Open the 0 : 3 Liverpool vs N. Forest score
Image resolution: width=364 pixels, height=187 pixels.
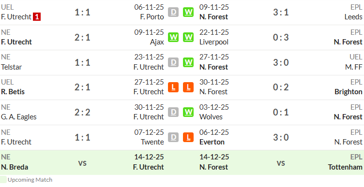tap(281, 37)
